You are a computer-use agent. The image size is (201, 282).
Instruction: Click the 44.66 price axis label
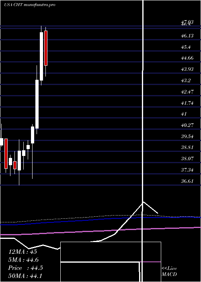click(x=187, y=58)
